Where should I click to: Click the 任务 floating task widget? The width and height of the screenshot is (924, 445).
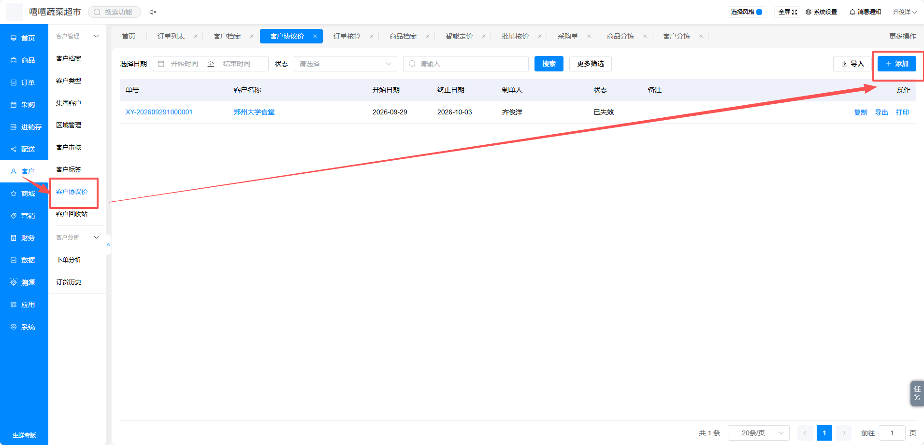[x=917, y=393]
